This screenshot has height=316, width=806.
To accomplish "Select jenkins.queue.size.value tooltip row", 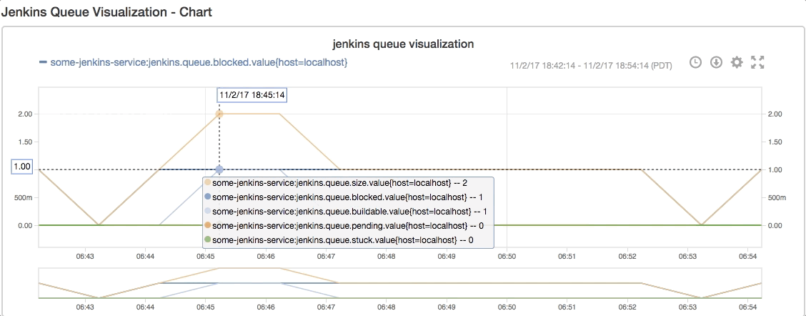I will [339, 183].
